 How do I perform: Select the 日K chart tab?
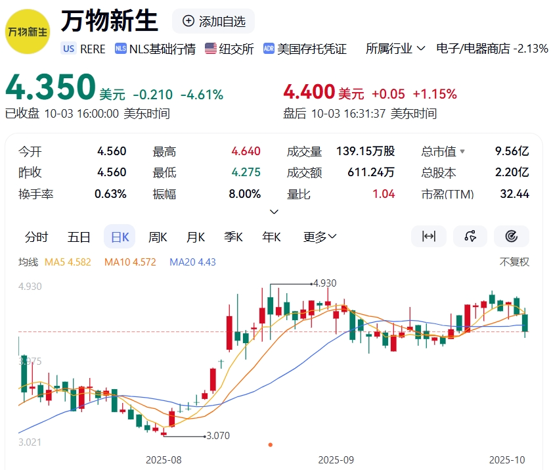tap(120, 237)
